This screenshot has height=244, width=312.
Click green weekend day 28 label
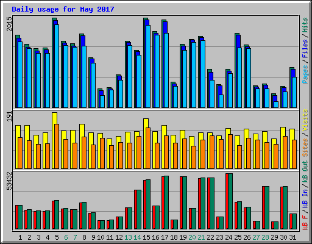265,237
